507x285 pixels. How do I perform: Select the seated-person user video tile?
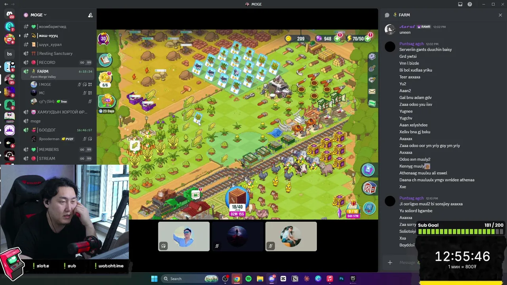291,236
